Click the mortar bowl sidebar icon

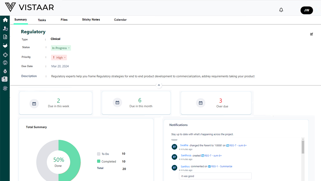5,46
